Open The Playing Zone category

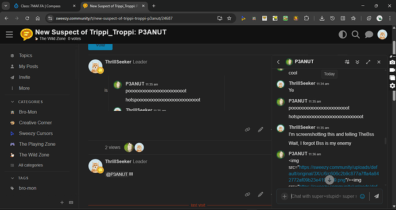coord(37,144)
